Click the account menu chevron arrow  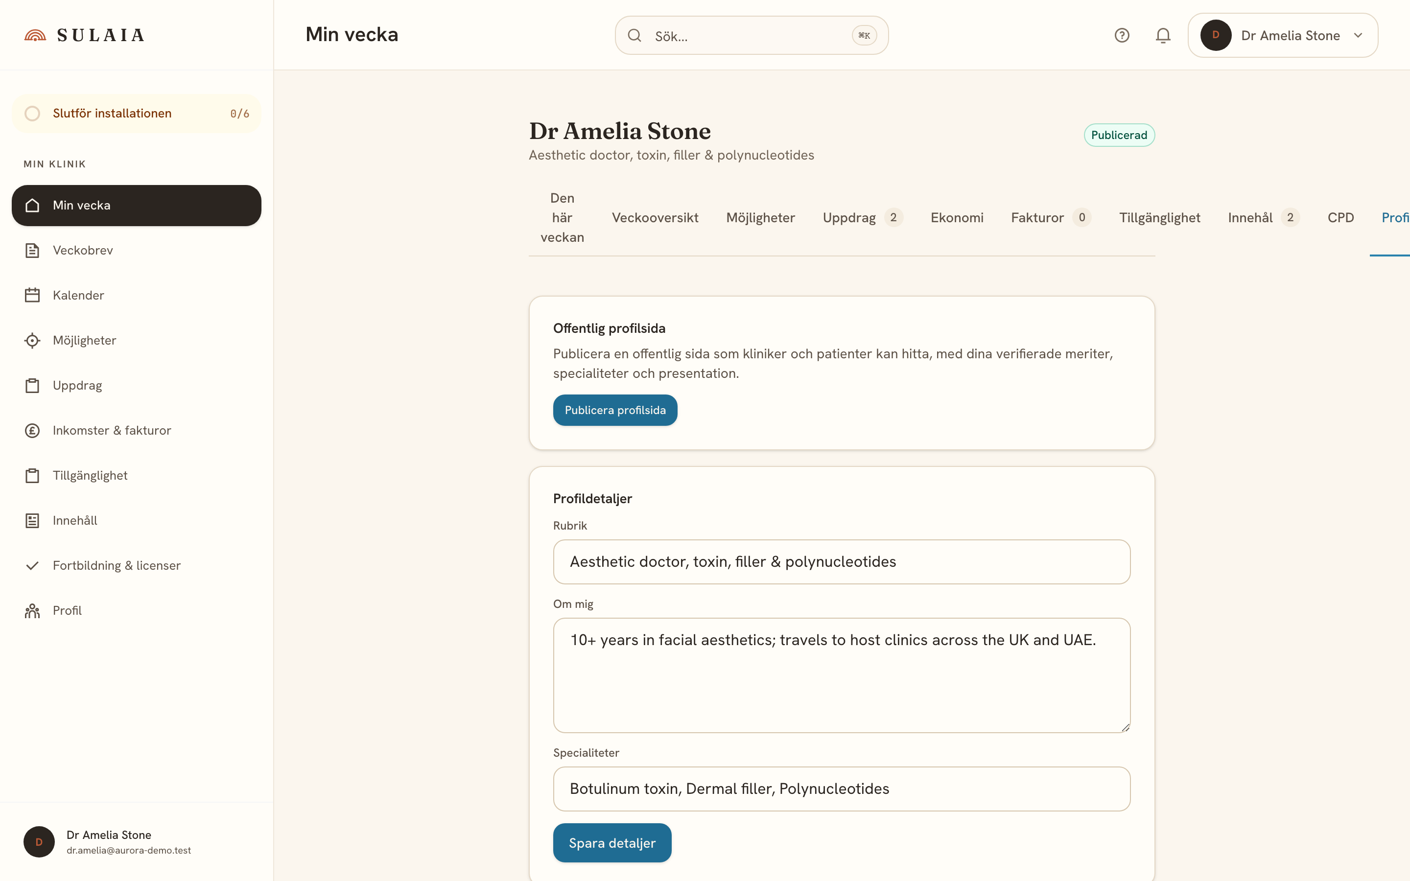point(1358,36)
